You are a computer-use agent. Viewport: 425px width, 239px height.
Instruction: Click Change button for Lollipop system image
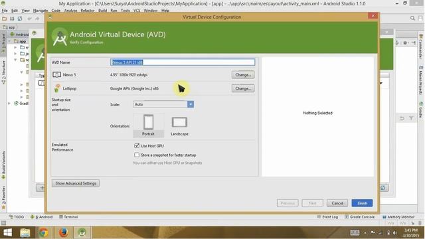point(243,88)
